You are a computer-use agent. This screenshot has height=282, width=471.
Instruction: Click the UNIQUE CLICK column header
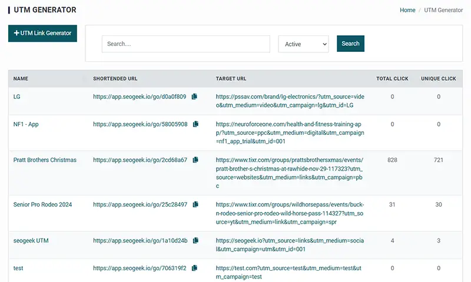439,79
